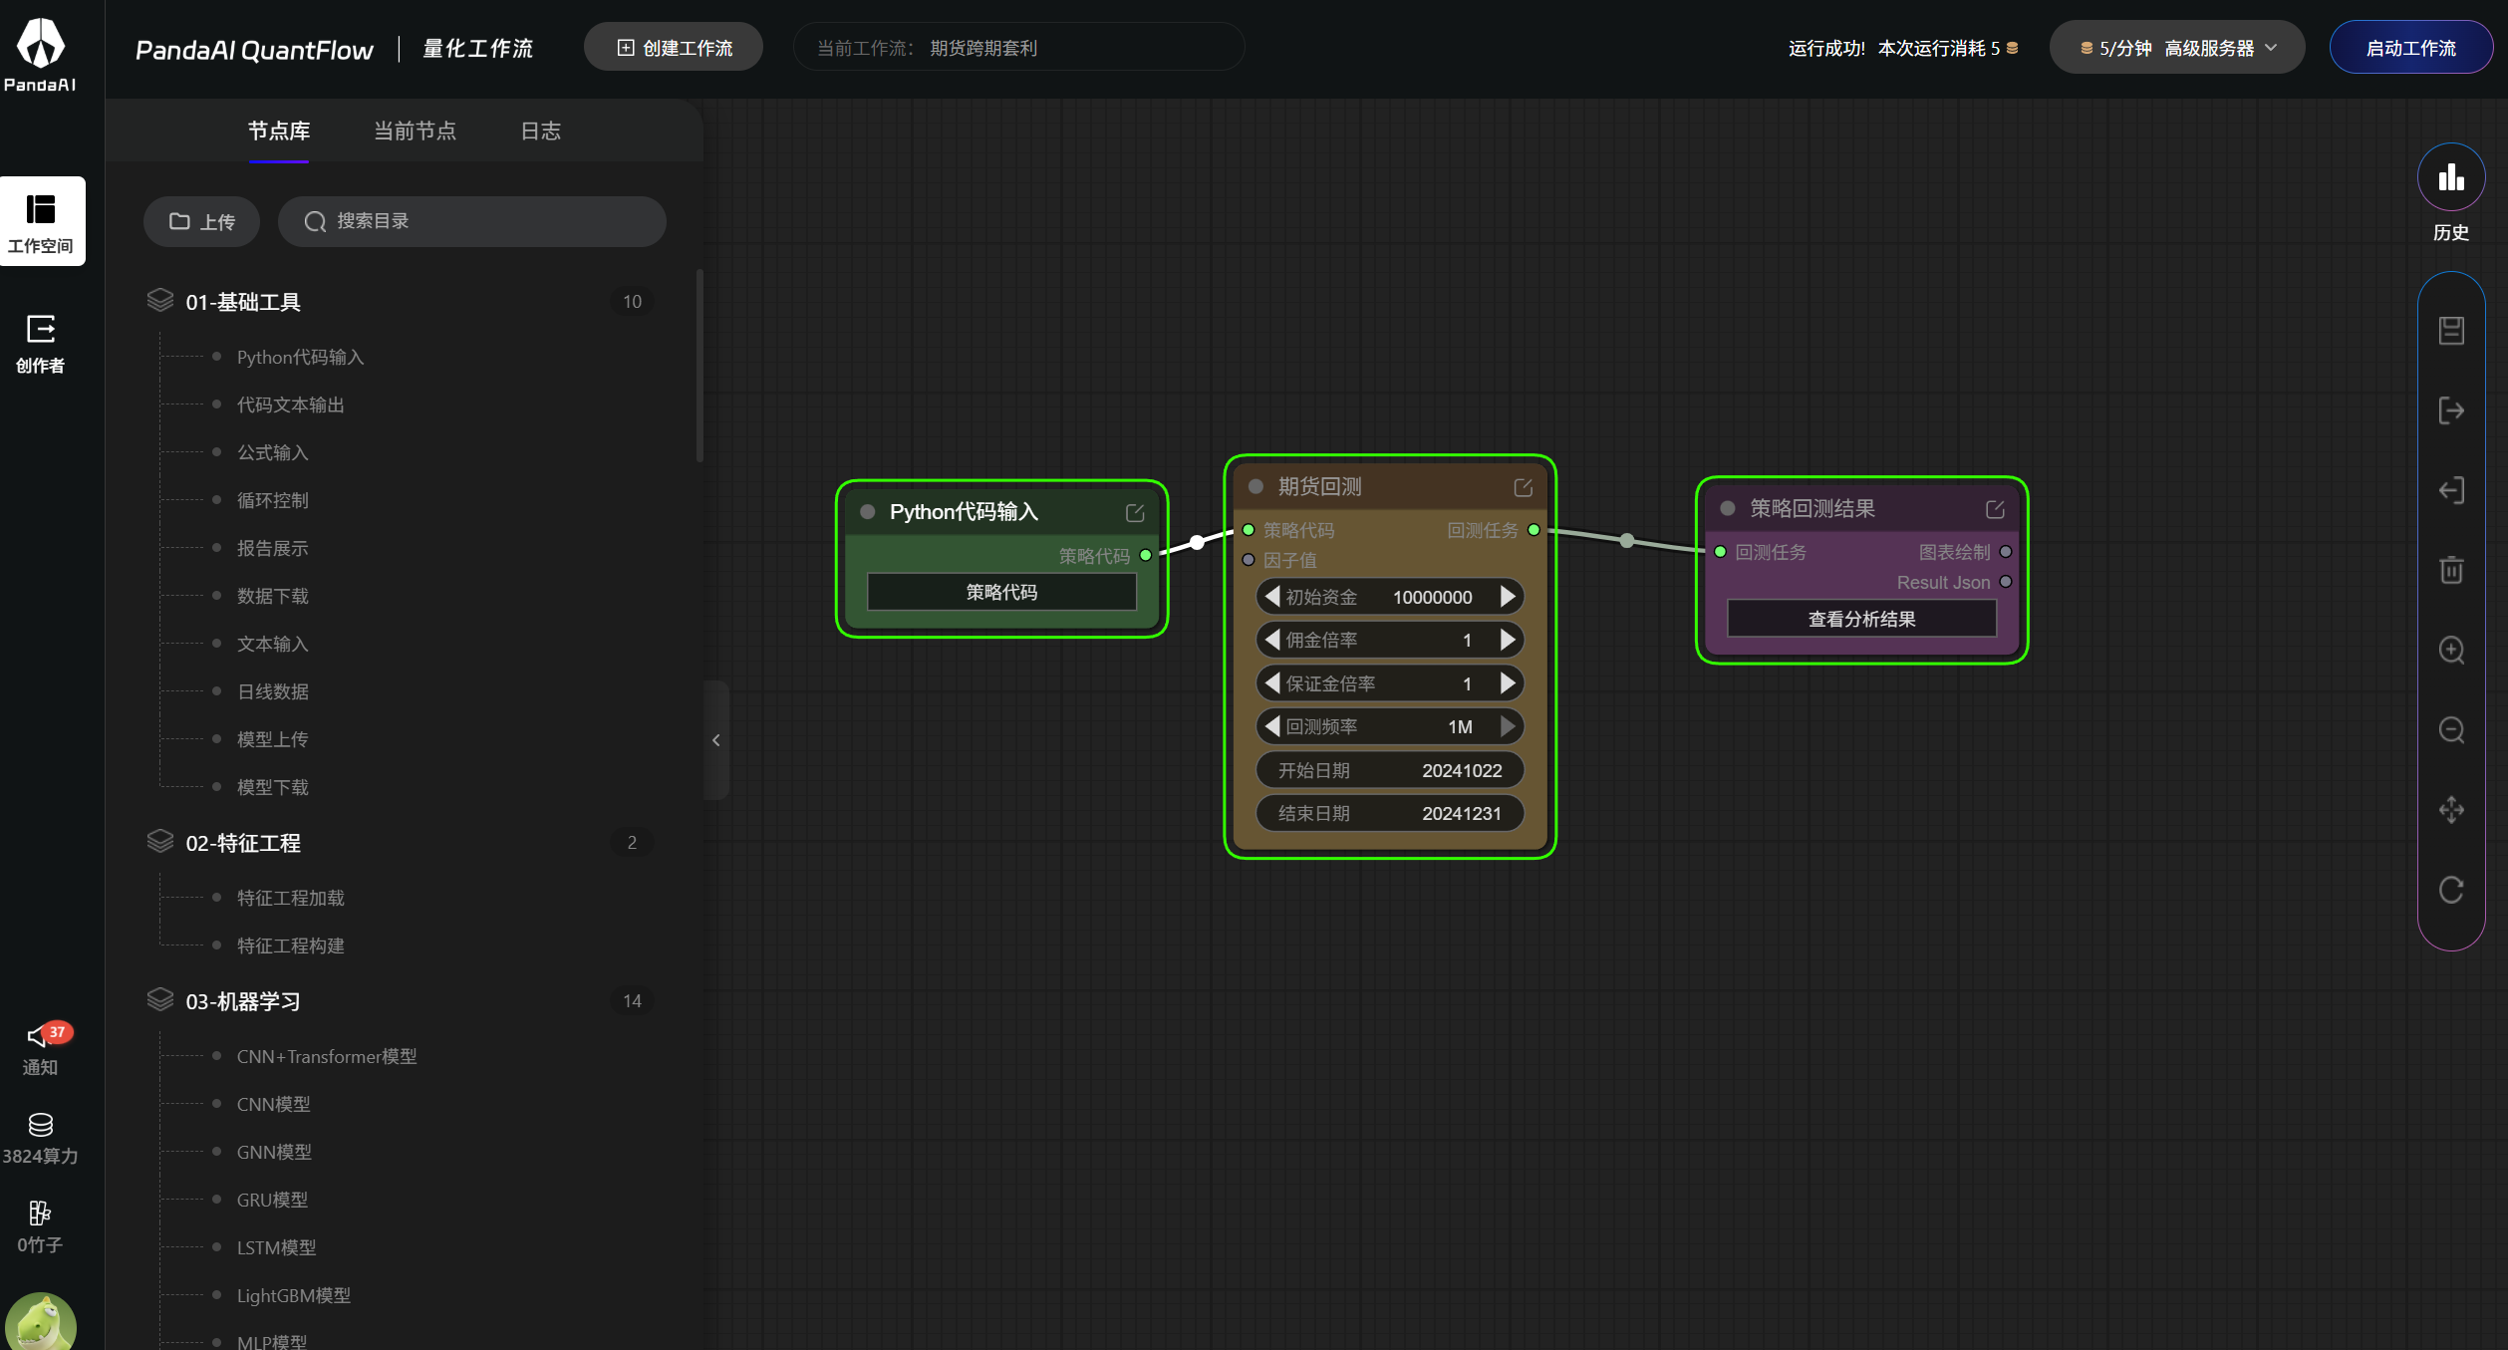
Task: Click the circular refresh icon
Action: click(x=2451, y=890)
